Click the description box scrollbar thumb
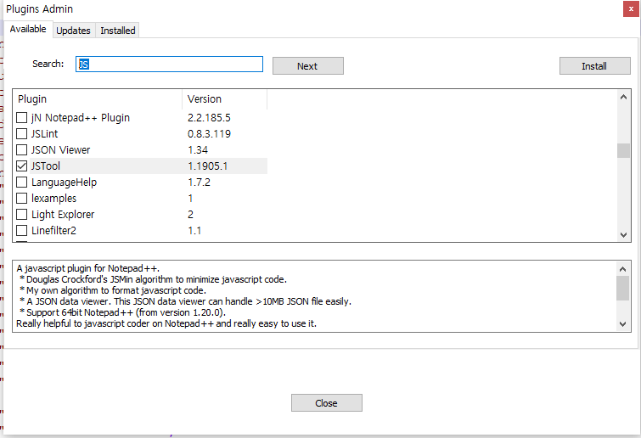 pyautogui.click(x=622, y=288)
